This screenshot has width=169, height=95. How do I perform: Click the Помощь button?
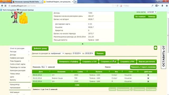[152, 17]
